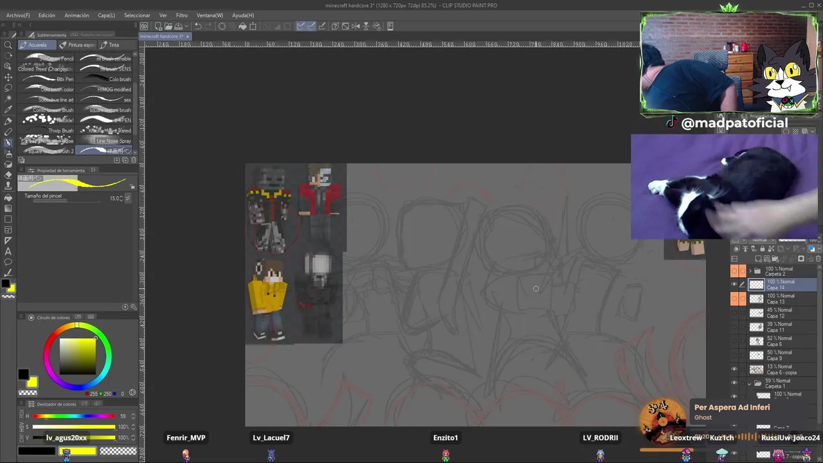This screenshot has width=823, height=463.
Task: Click the brush size value 15.0 field
Action: click(115, 198)
